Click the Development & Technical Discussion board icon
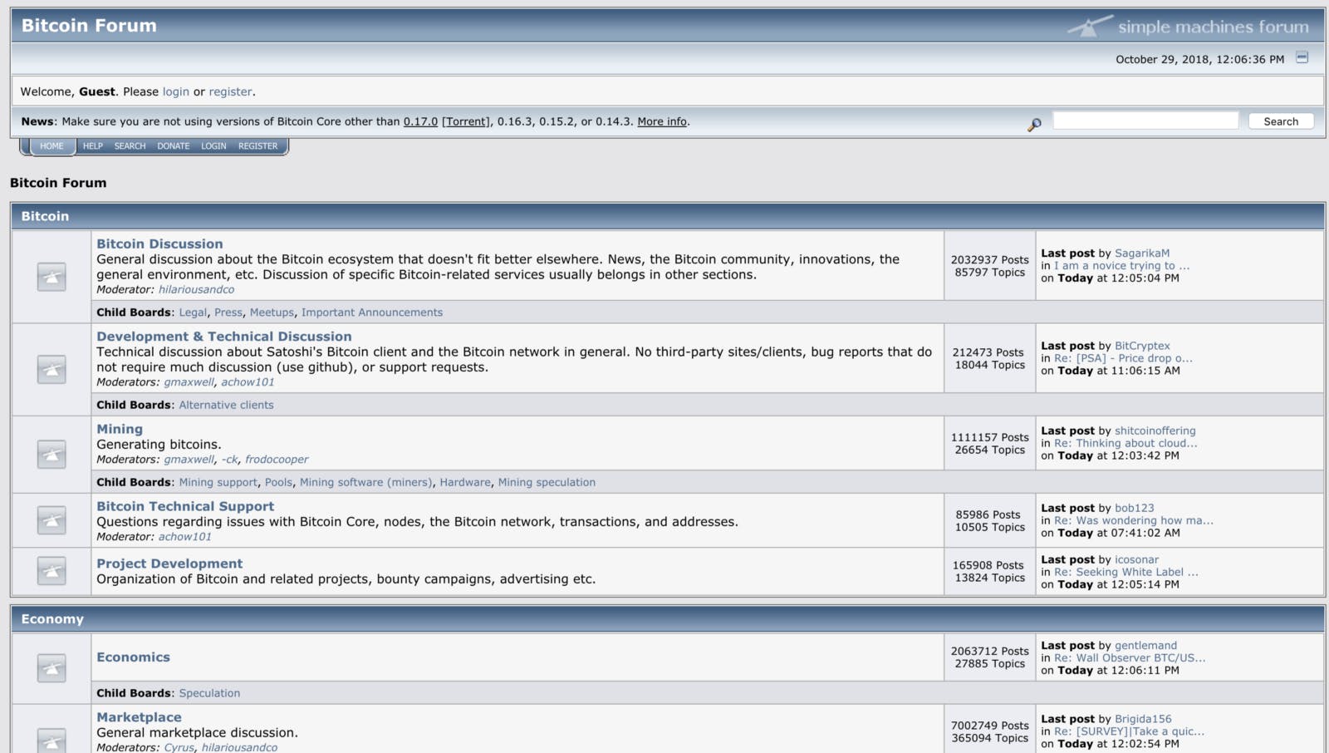Screen dimensions: 1329x753 point(51,369)
